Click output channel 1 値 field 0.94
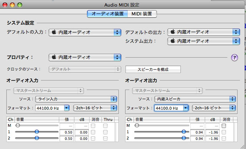The image size is (246, 149). (197, 132)
